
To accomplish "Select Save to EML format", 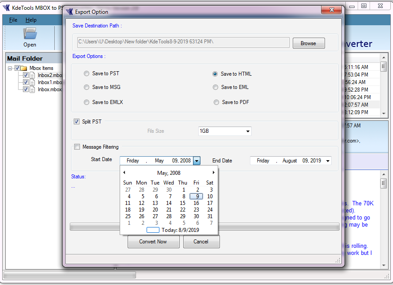I will click(x=215, y=87).
